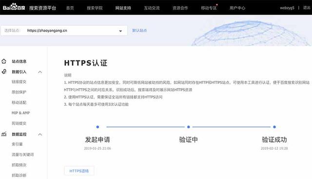Collapse the 数据监控 section chevron
The image size is (312, 179).
(x=40, y=135)
